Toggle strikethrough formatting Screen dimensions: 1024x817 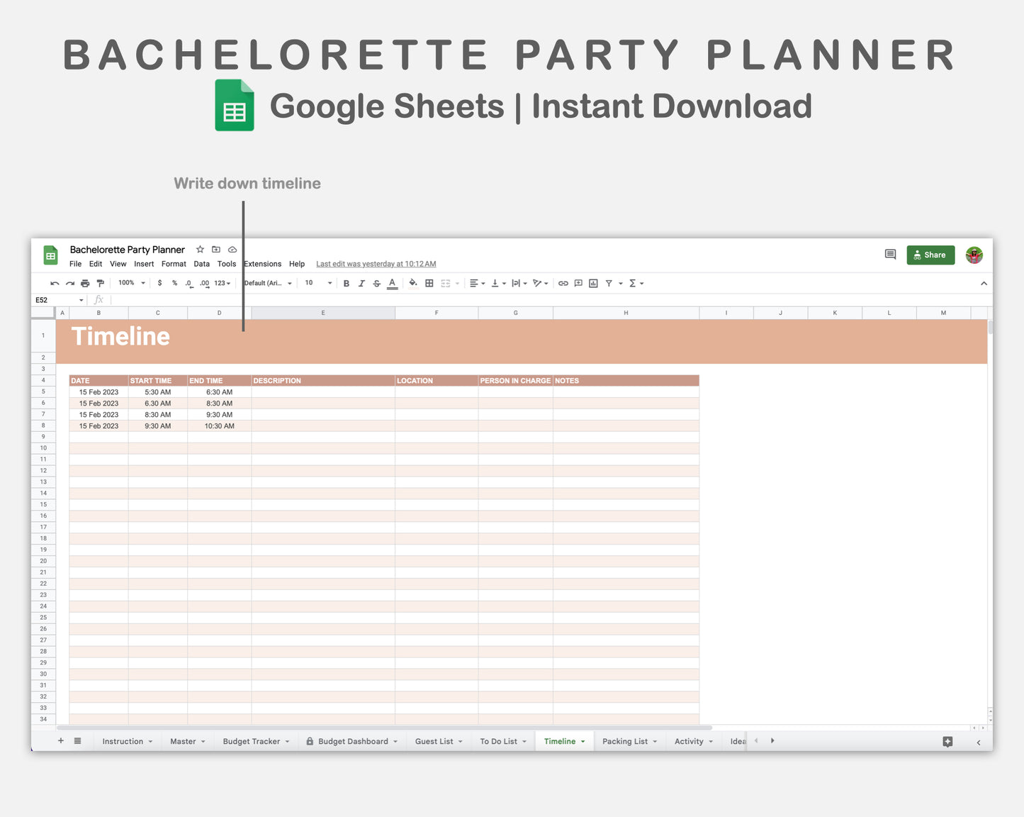[x=376, y=283]
